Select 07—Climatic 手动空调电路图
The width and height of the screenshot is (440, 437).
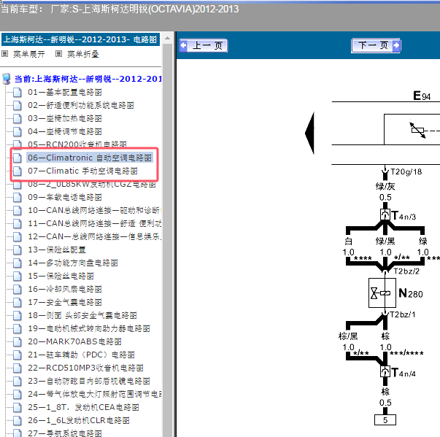[82, 171]
